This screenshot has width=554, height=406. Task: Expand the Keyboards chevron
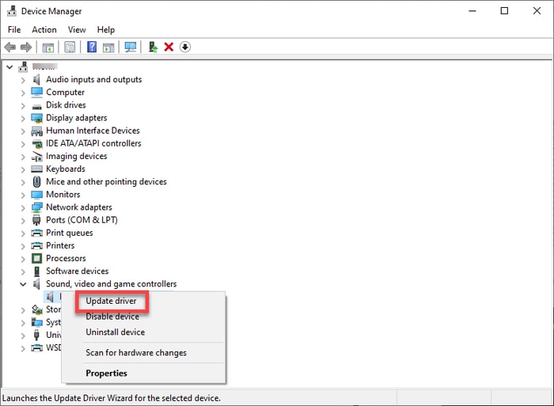23,169
